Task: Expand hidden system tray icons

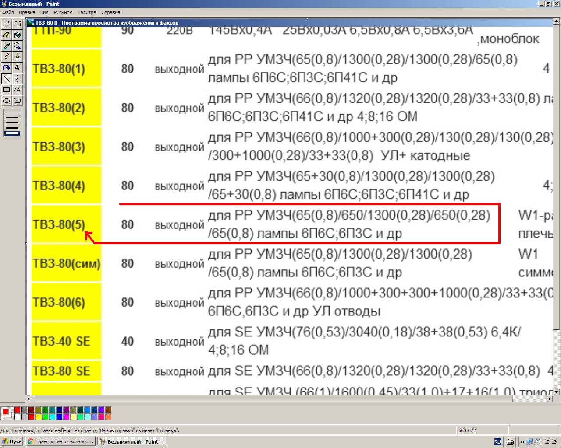Action: [522, 442]
